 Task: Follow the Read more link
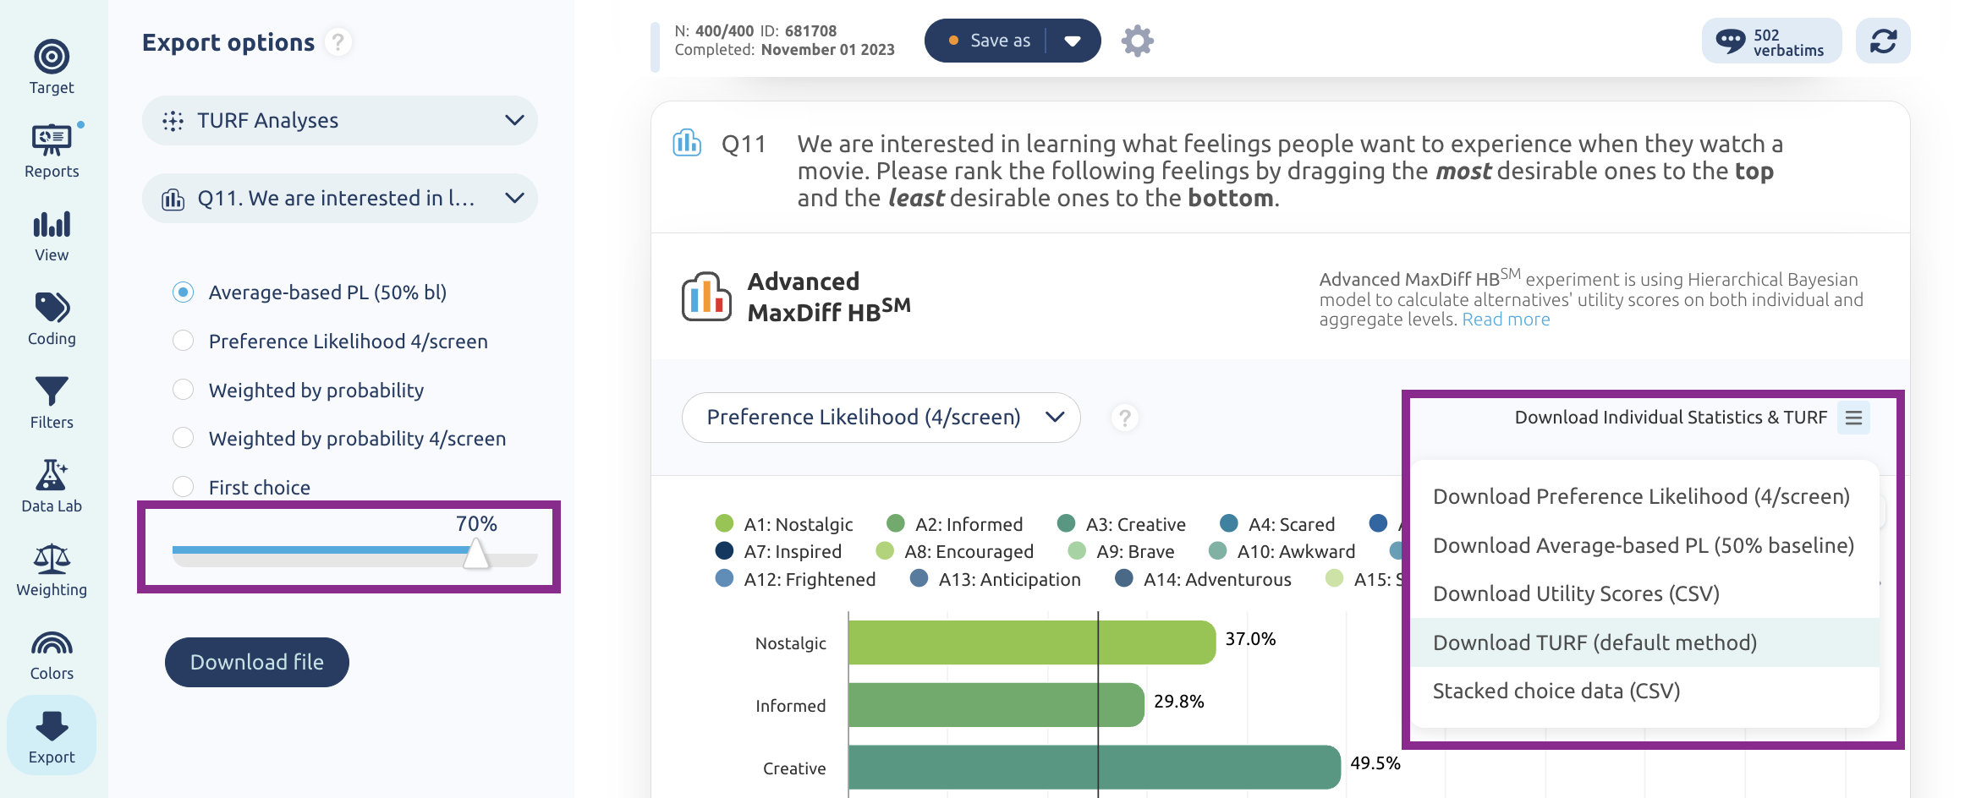coord(1506,320)
